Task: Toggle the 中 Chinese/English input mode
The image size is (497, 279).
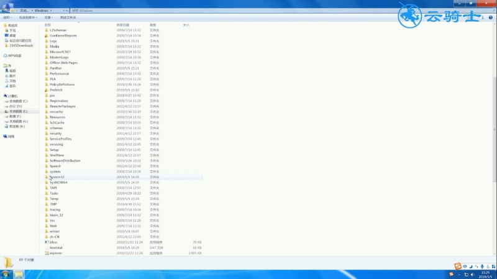Action: click(465, 267)
